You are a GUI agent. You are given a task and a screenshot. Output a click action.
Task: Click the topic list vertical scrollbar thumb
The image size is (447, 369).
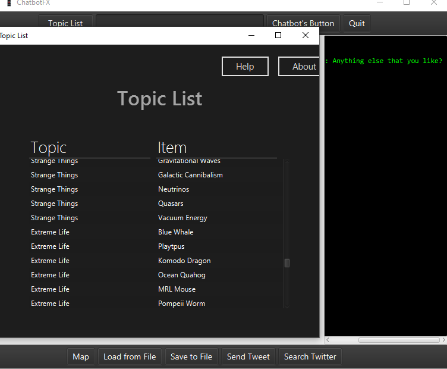pos(287,263)
